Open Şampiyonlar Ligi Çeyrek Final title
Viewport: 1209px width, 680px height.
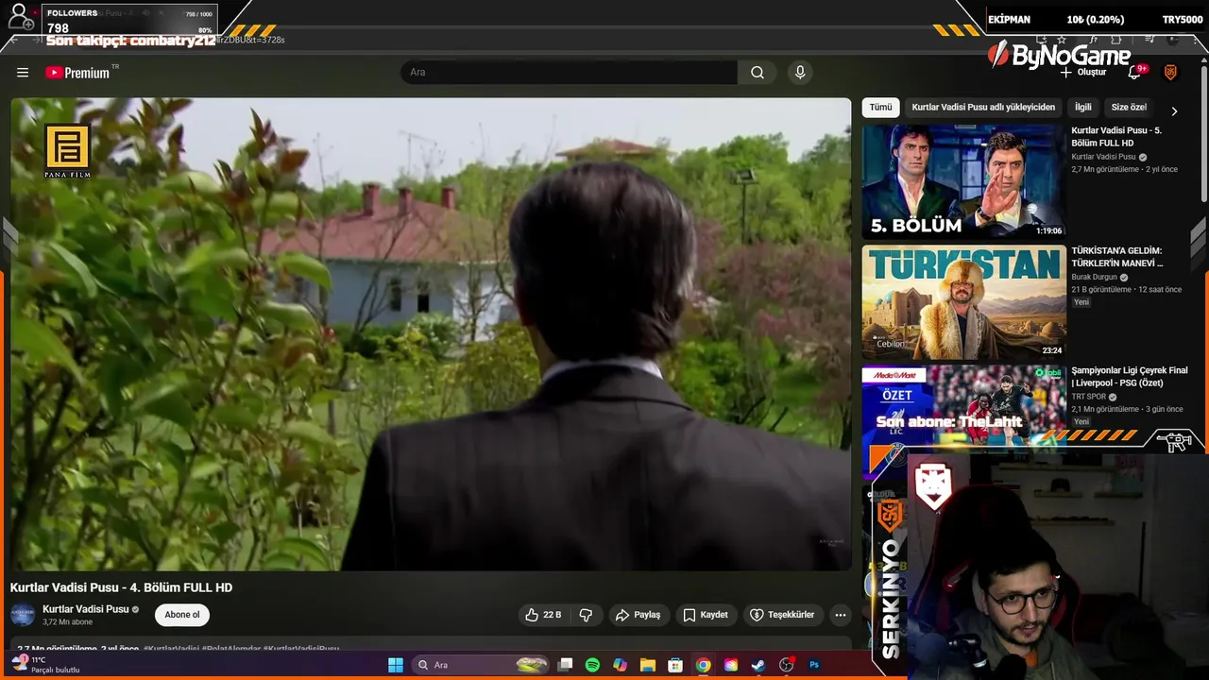(1130, 377)
